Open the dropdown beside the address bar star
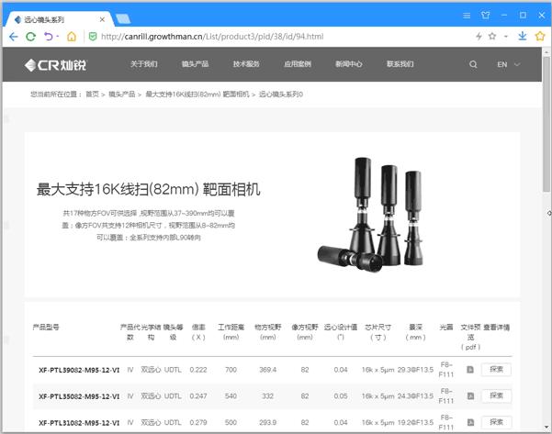The height and width of the screenshot is (434, 552). (x=506, y=36)
